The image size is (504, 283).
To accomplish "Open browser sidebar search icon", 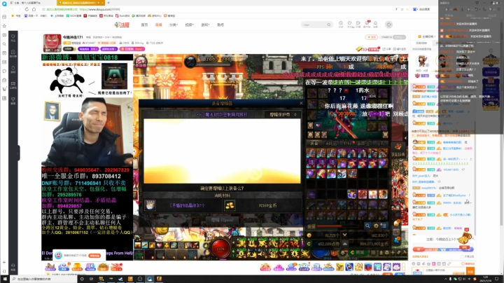I will 4,44.
